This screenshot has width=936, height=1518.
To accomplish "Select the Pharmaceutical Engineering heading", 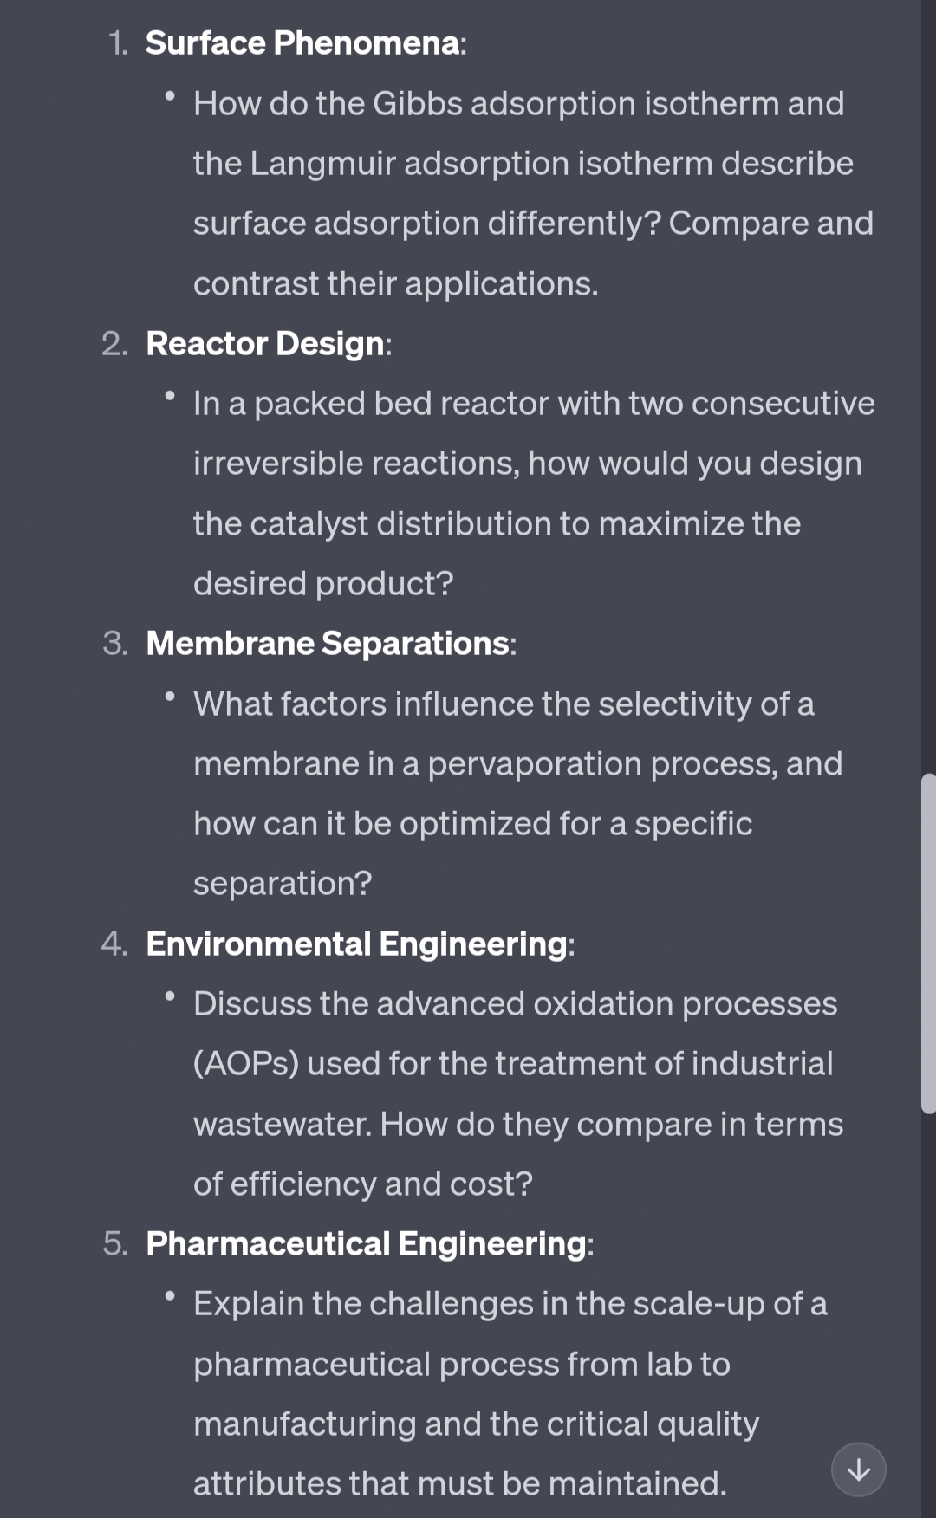I will pos(369,1245).
